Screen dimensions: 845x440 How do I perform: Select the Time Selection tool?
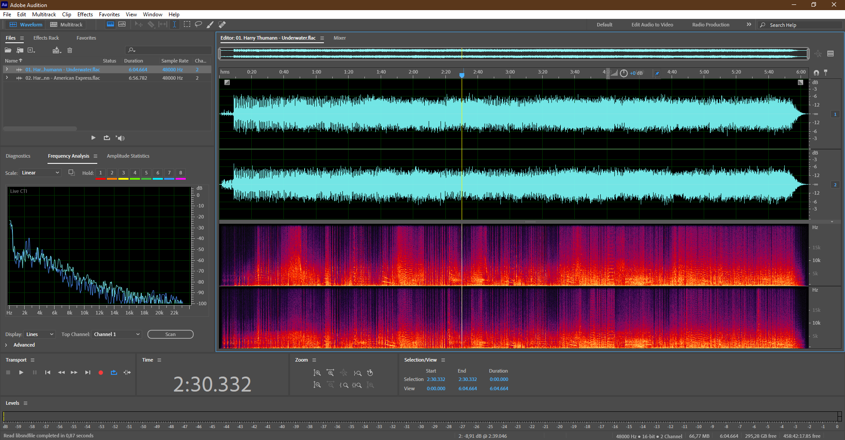point(174,25)
